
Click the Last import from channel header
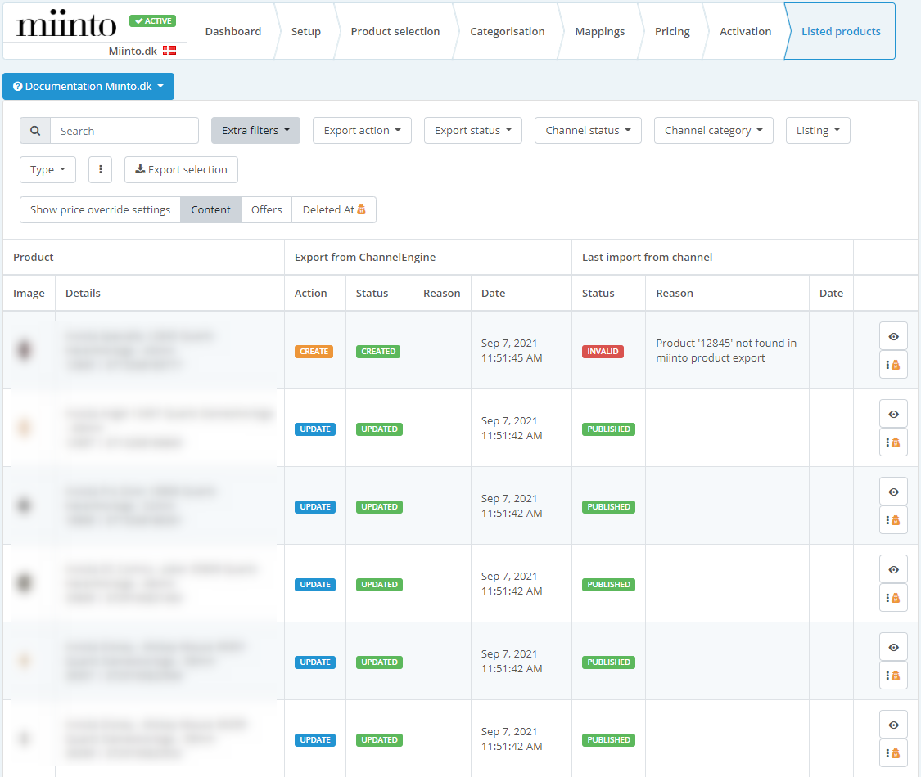coord(648,257)
